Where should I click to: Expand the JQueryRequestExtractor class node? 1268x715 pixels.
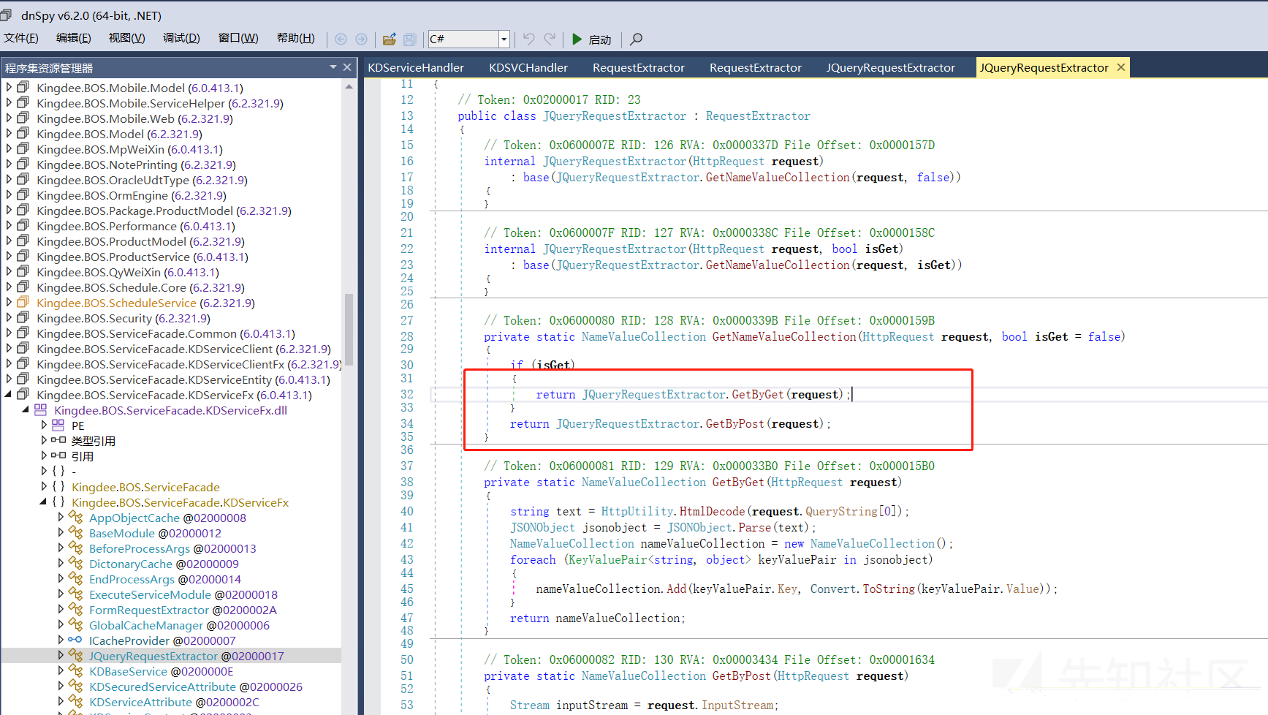[x=61, y=656]
